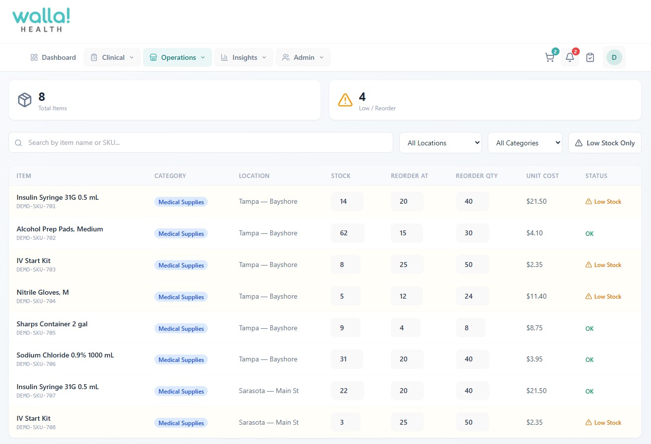
Task: Edit stock value for DEMO-SKU-701
Action: click(347, 201)
